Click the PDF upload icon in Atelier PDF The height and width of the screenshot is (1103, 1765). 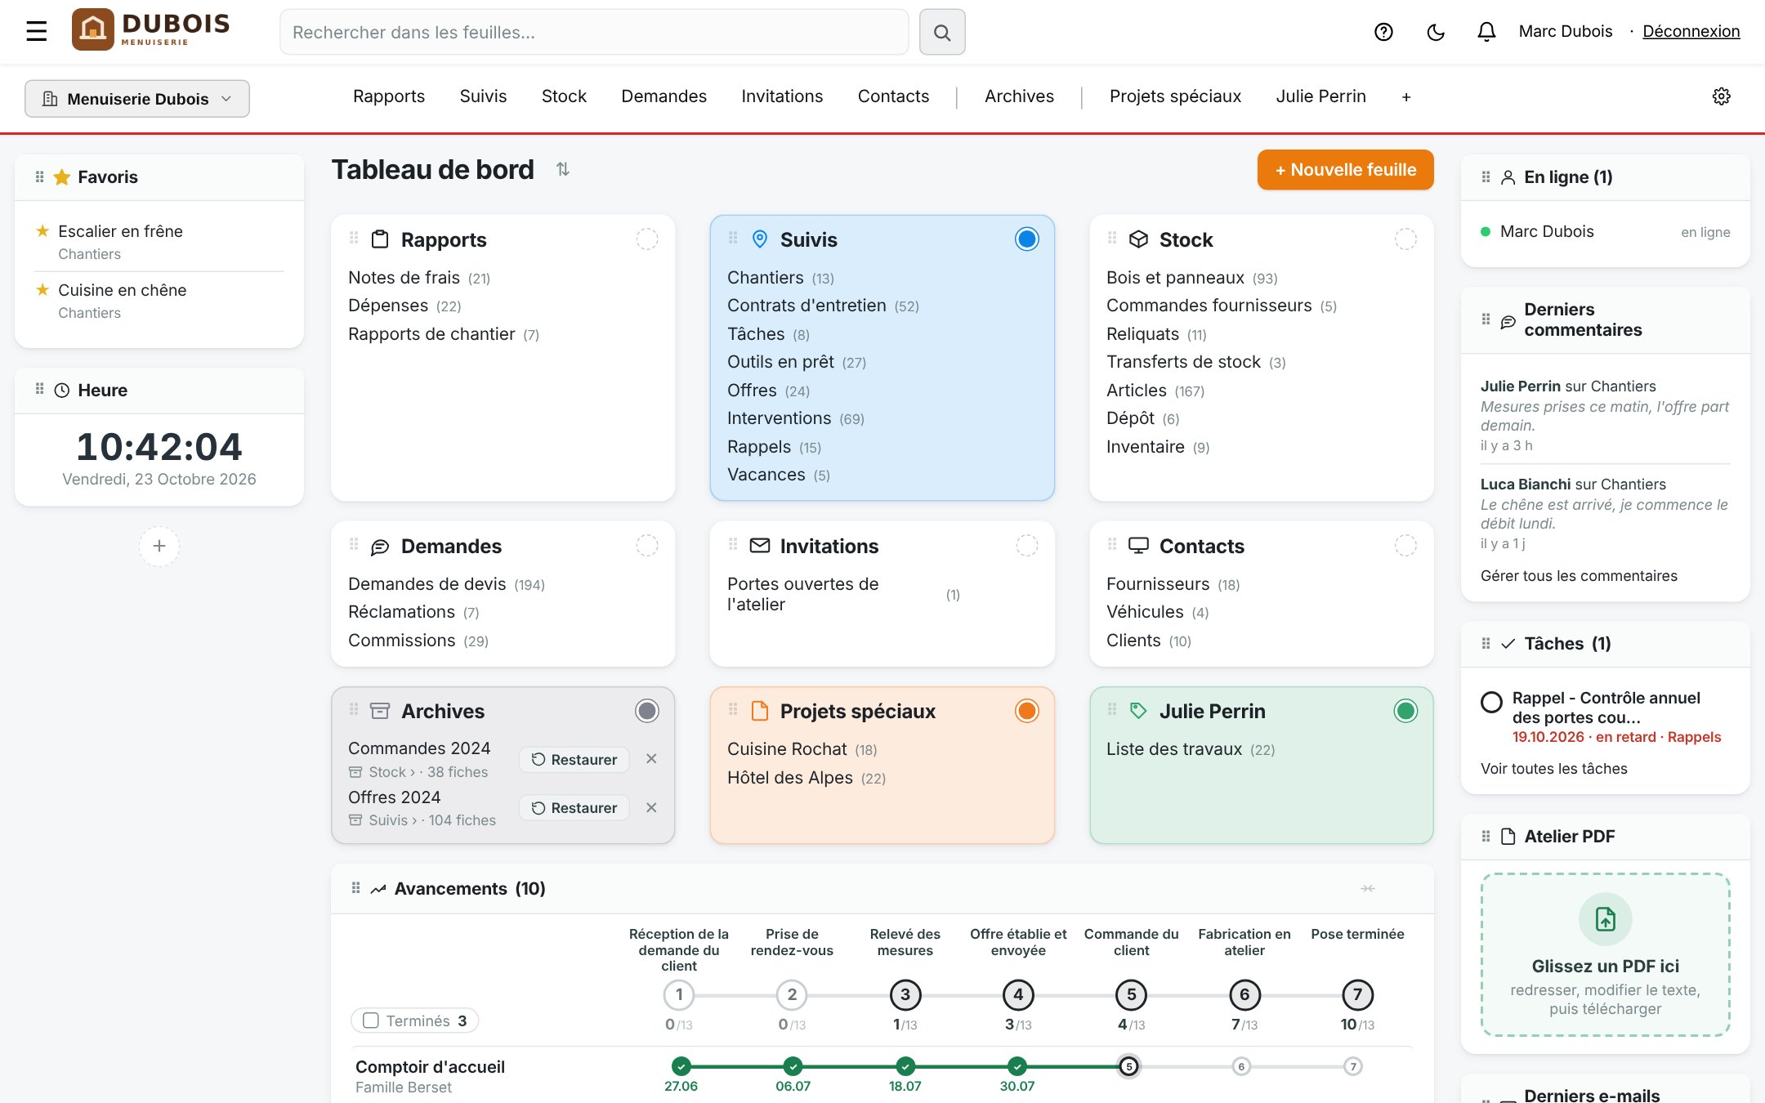1606,919
